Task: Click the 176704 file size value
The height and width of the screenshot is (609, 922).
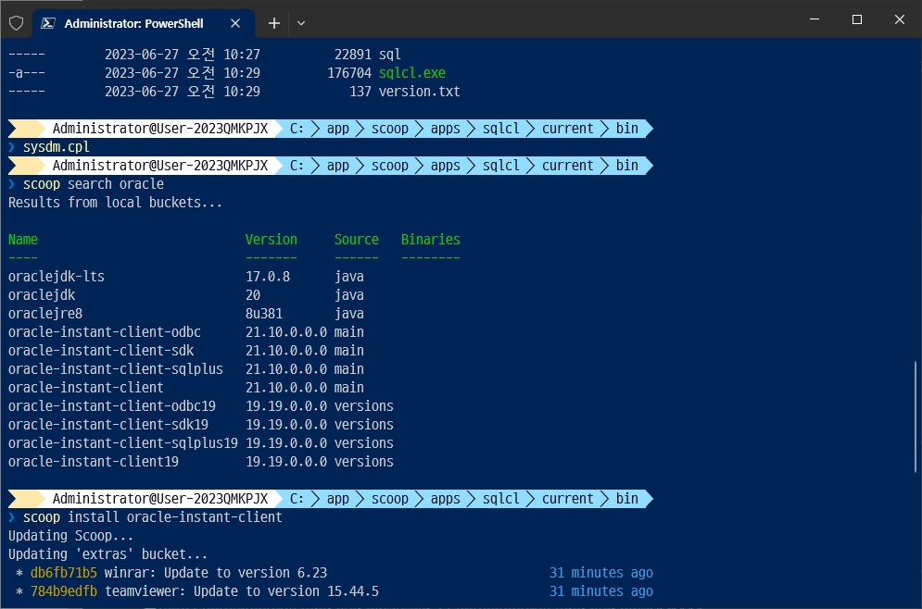Action: (349, 73)
